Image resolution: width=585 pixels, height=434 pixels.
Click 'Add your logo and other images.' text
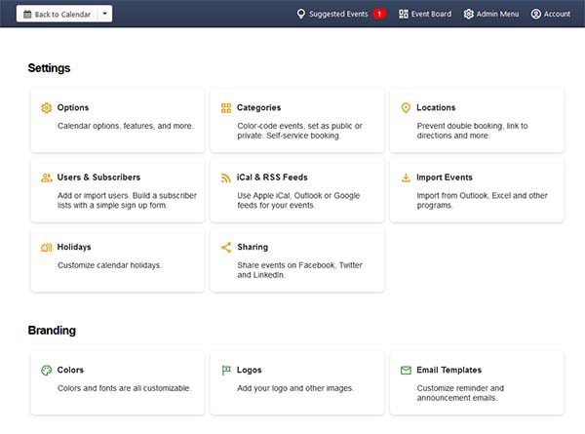pyautogui.click(x=295, y=388)
